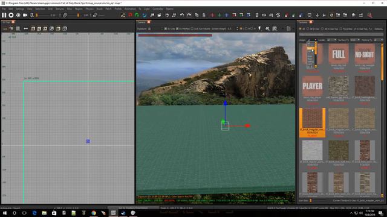
Task: Toggle the second Camera checkbox after Exposure
Action: click(x=177, y=29)
